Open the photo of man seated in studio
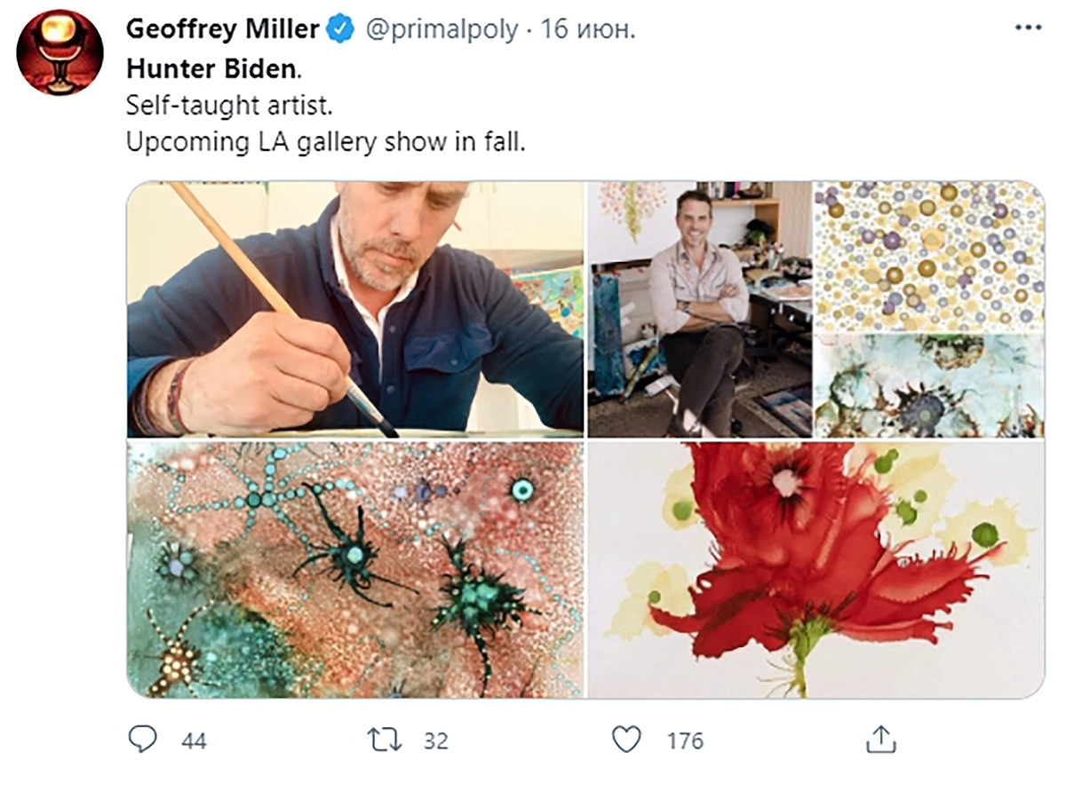Viewport: 1066px width, 800px height. coord(699,309)
